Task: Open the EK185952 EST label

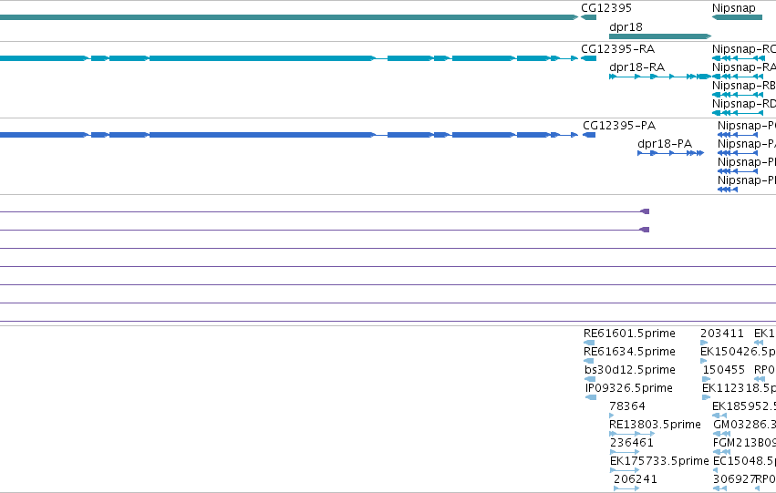Action: 744,406
